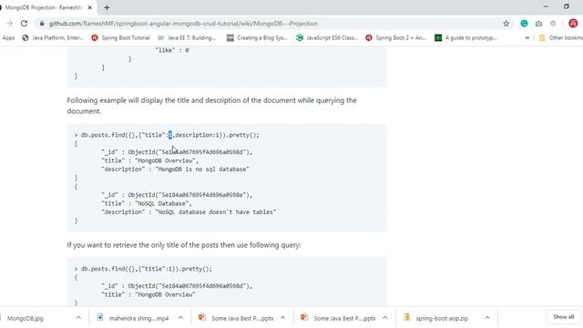The height and width of the screenshot is (328, 583).
Task: Click text 'NoSQL database doesn't have tables'
Action: pyautogui.click(x=216, y=212)
